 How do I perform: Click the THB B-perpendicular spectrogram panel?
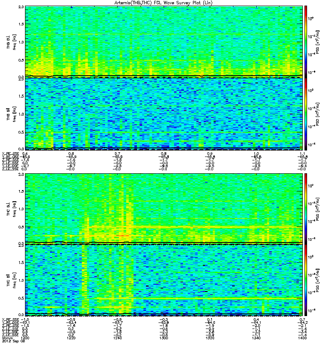click(x=164, y=42)
